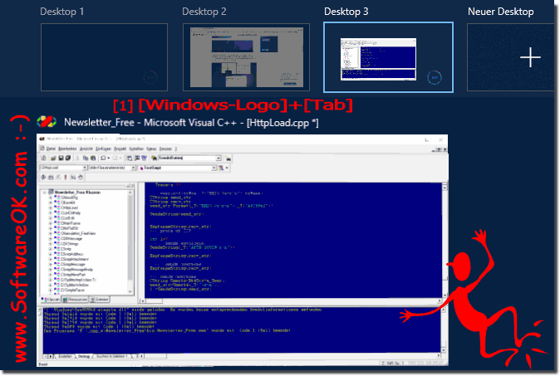Switch to the Dateien workspace tab
Screen dimensions: 560x376
[99, 300]
